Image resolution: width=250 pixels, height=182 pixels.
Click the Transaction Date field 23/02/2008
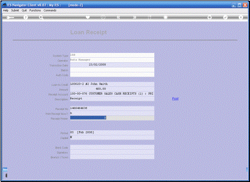(x=112, y=65)
